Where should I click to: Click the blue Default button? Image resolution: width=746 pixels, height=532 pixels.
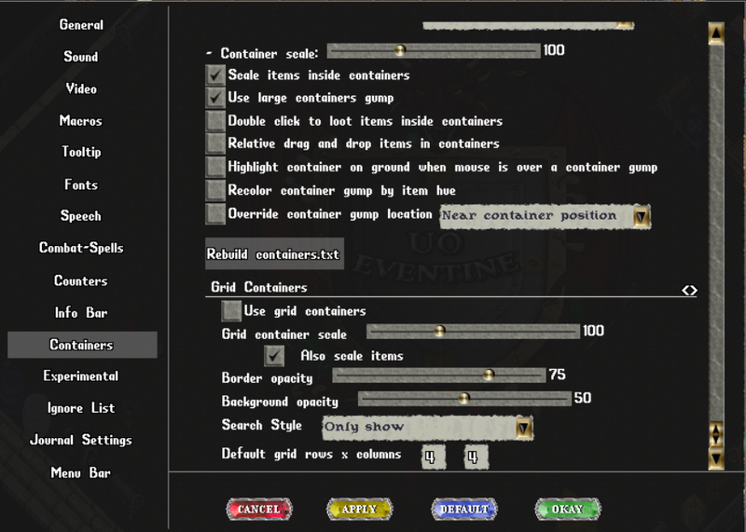463,510
